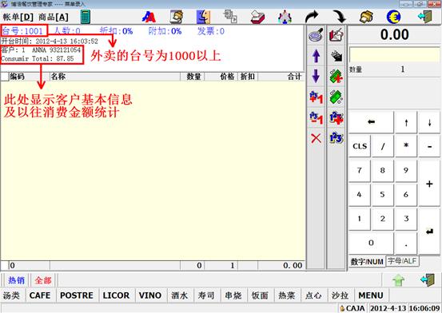Click the black curved arrow pointing down

point(340,17)
